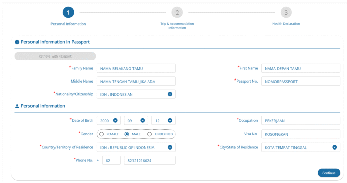Open birth year dropdown showing 2000
The width and height of the screenshot is (347, 183).
tap(108, 121)
